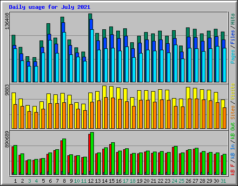This screenshot has width=238, height=186.
Task: Click the 'Daily usage for July 2021' title
Action: (x=50, y=7)
